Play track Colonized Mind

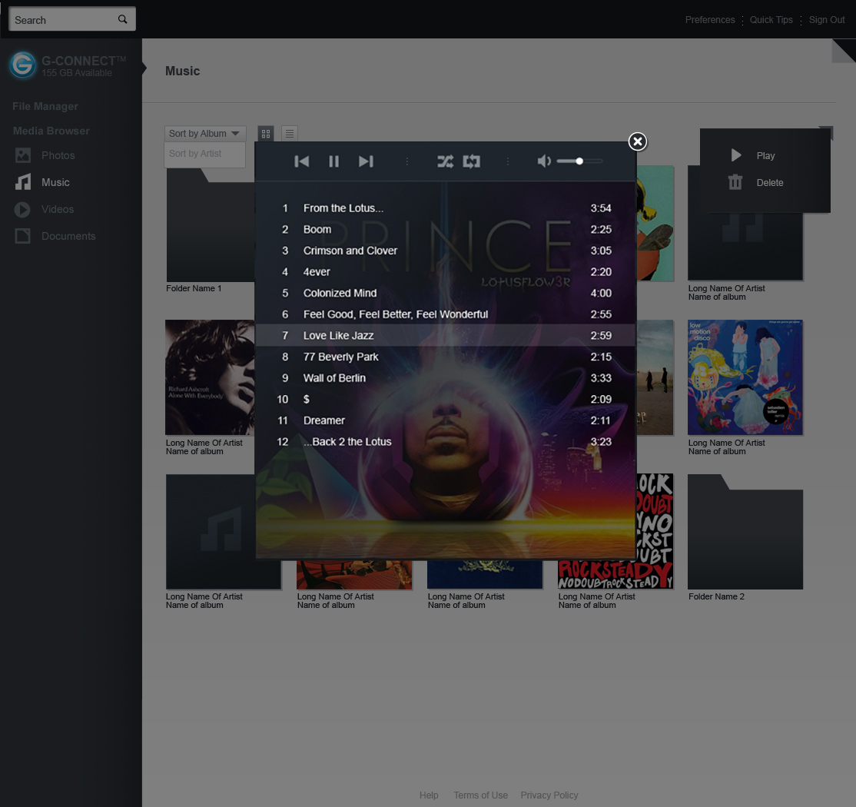[x=445, y=293]
